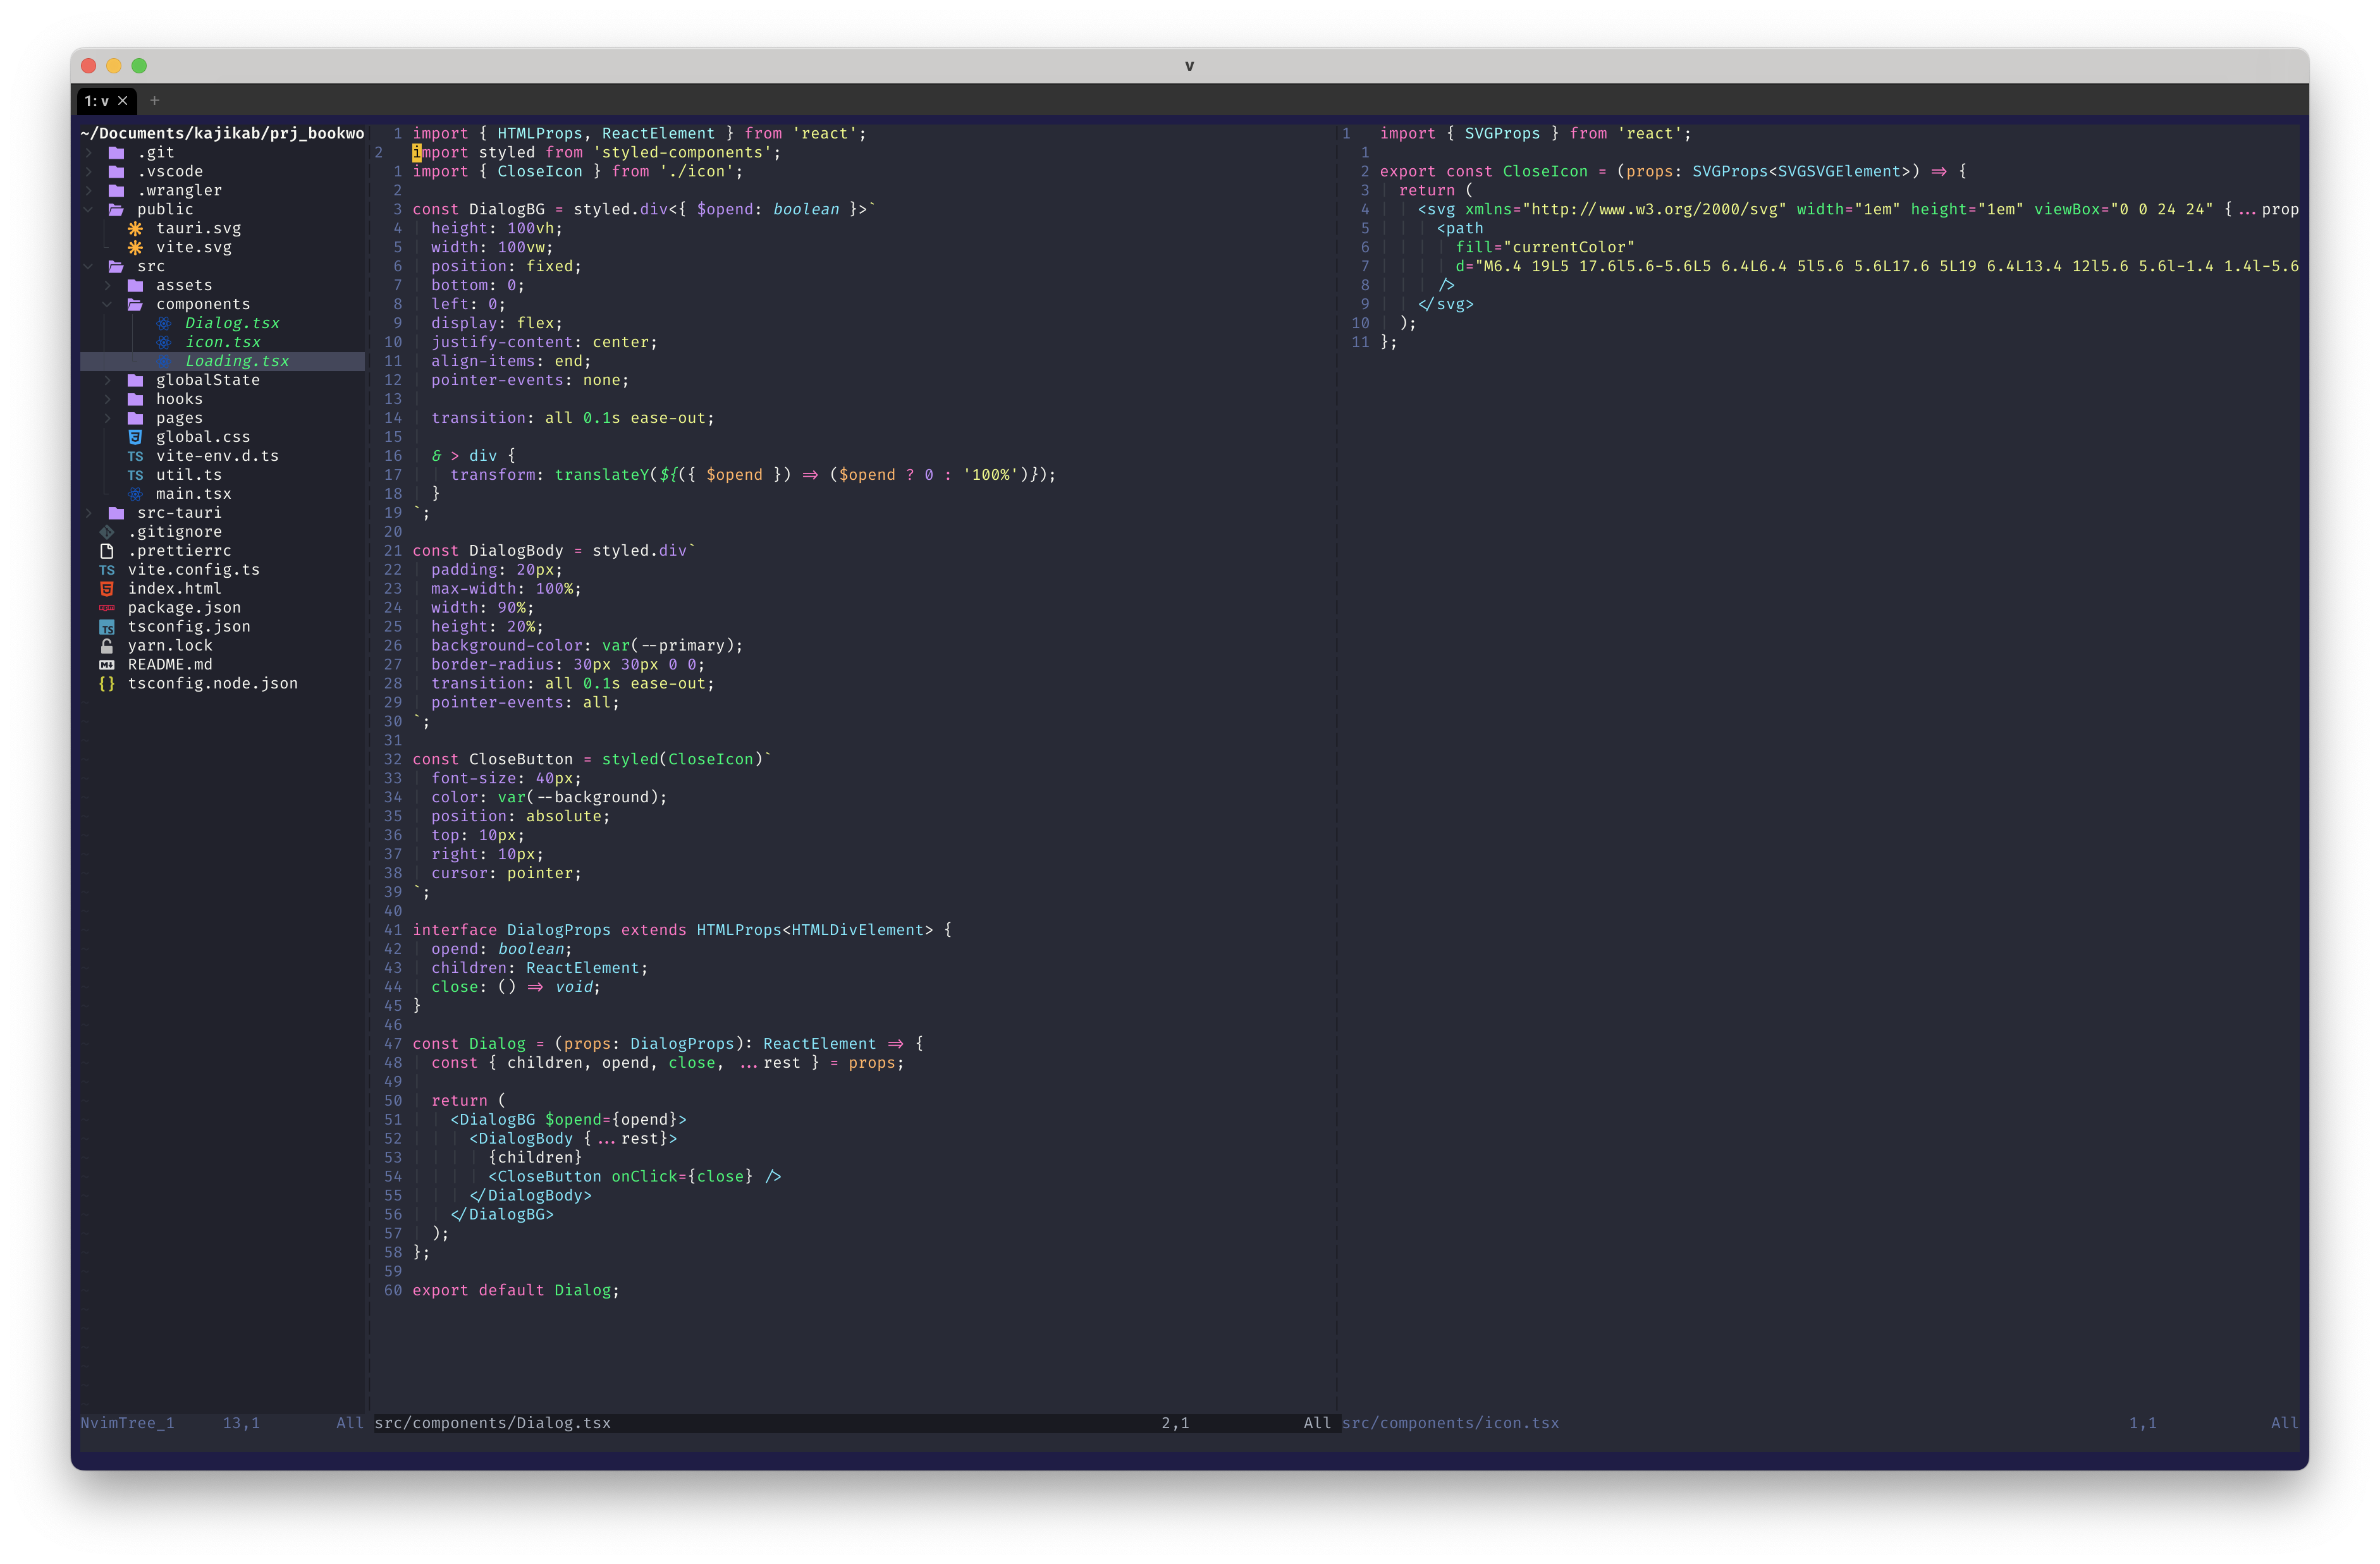This screenshot has height=1564, width=2380.
Task: Click the HTML5 icon beside index.html
Action: (107, 589)
